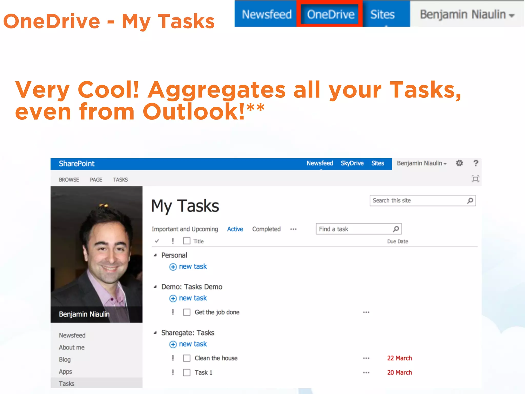Click the Benjamin Niaulin profile photo
Viewport: 525px width, 394px height.
click(x=96, y=254)
